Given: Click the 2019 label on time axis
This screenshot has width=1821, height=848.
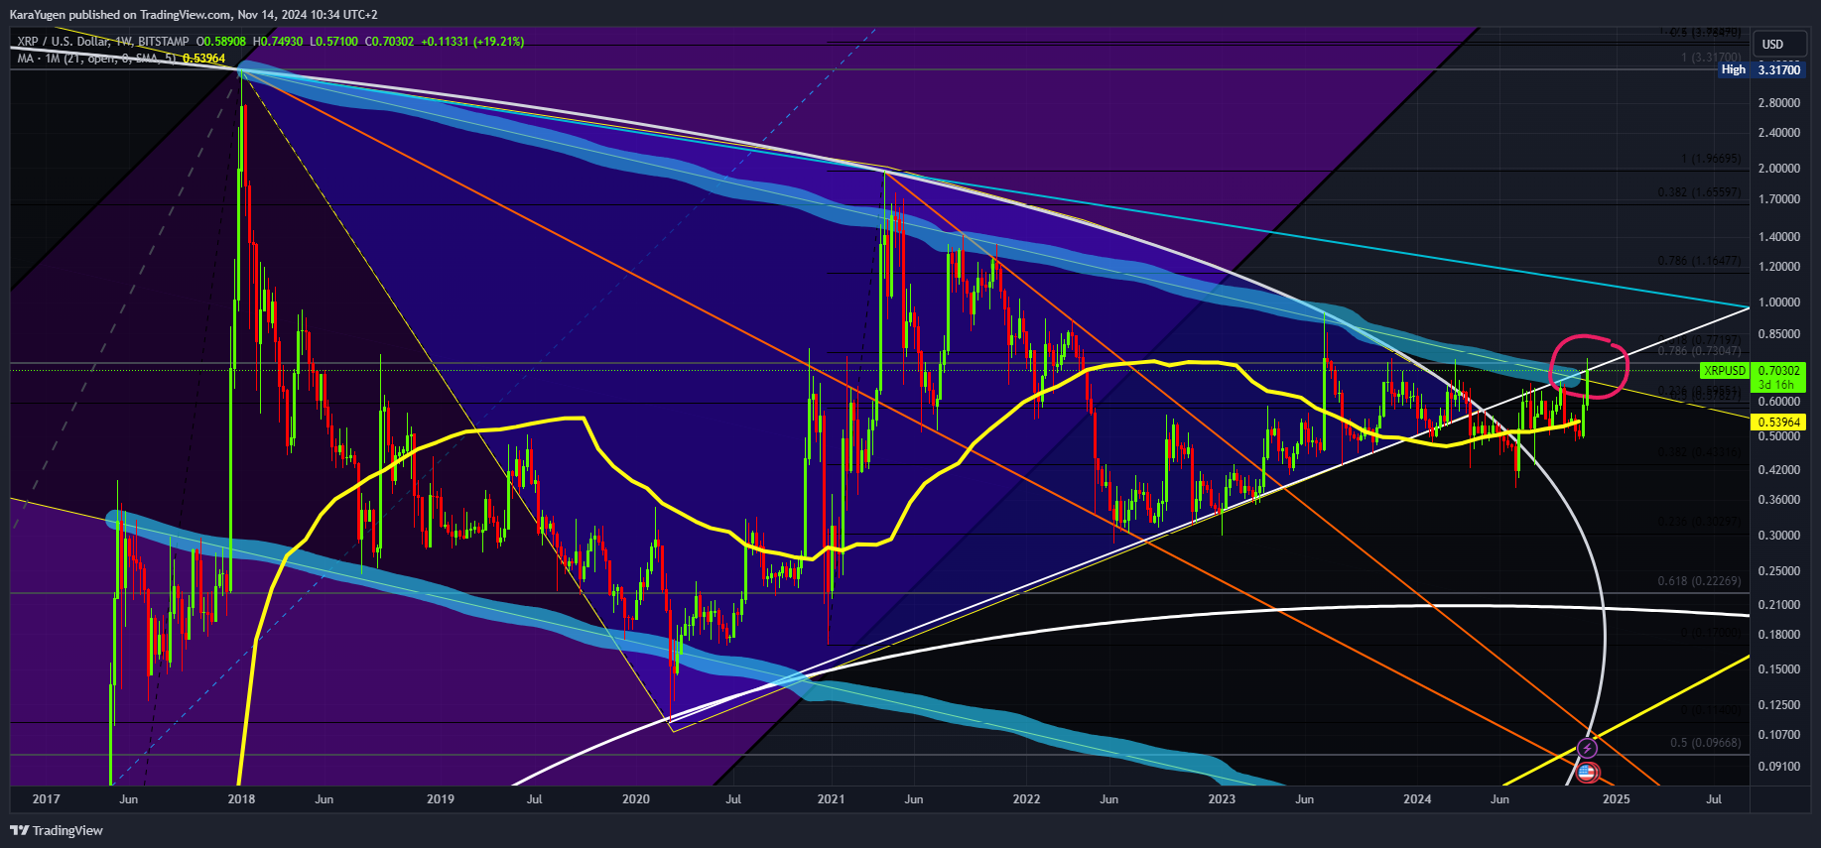Looking at the screenshot, I should [440, 799].
